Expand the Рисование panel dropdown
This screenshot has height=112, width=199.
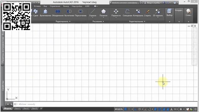pyautogui.click(x=98, y=21)
